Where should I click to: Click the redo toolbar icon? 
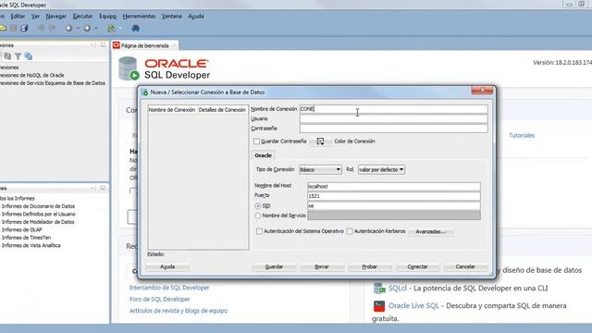[52, 29]
